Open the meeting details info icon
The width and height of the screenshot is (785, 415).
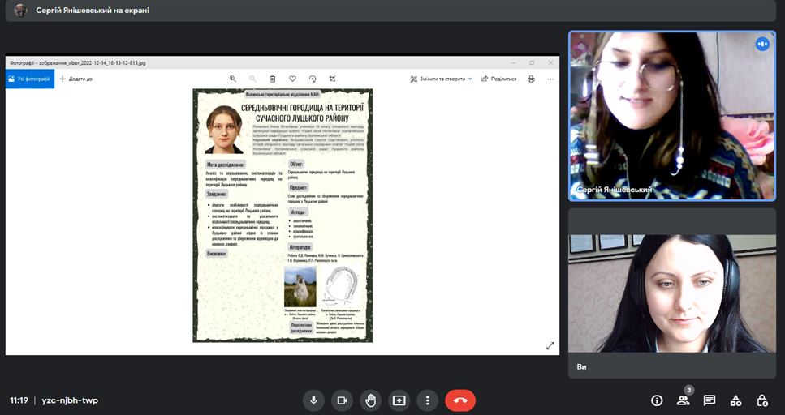pyautogui.click(x=657, y=400)
